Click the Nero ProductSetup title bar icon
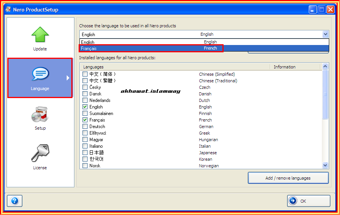Screen dimensions: 340x215 point(8,9)
